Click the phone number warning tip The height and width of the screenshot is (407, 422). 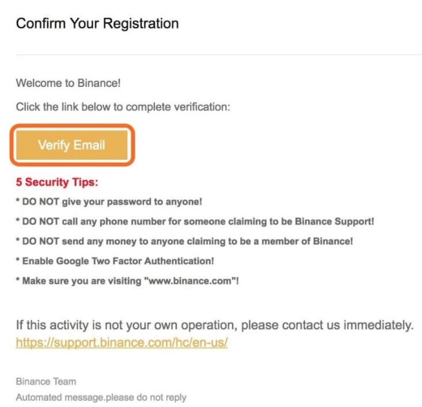tap(195, 222)
